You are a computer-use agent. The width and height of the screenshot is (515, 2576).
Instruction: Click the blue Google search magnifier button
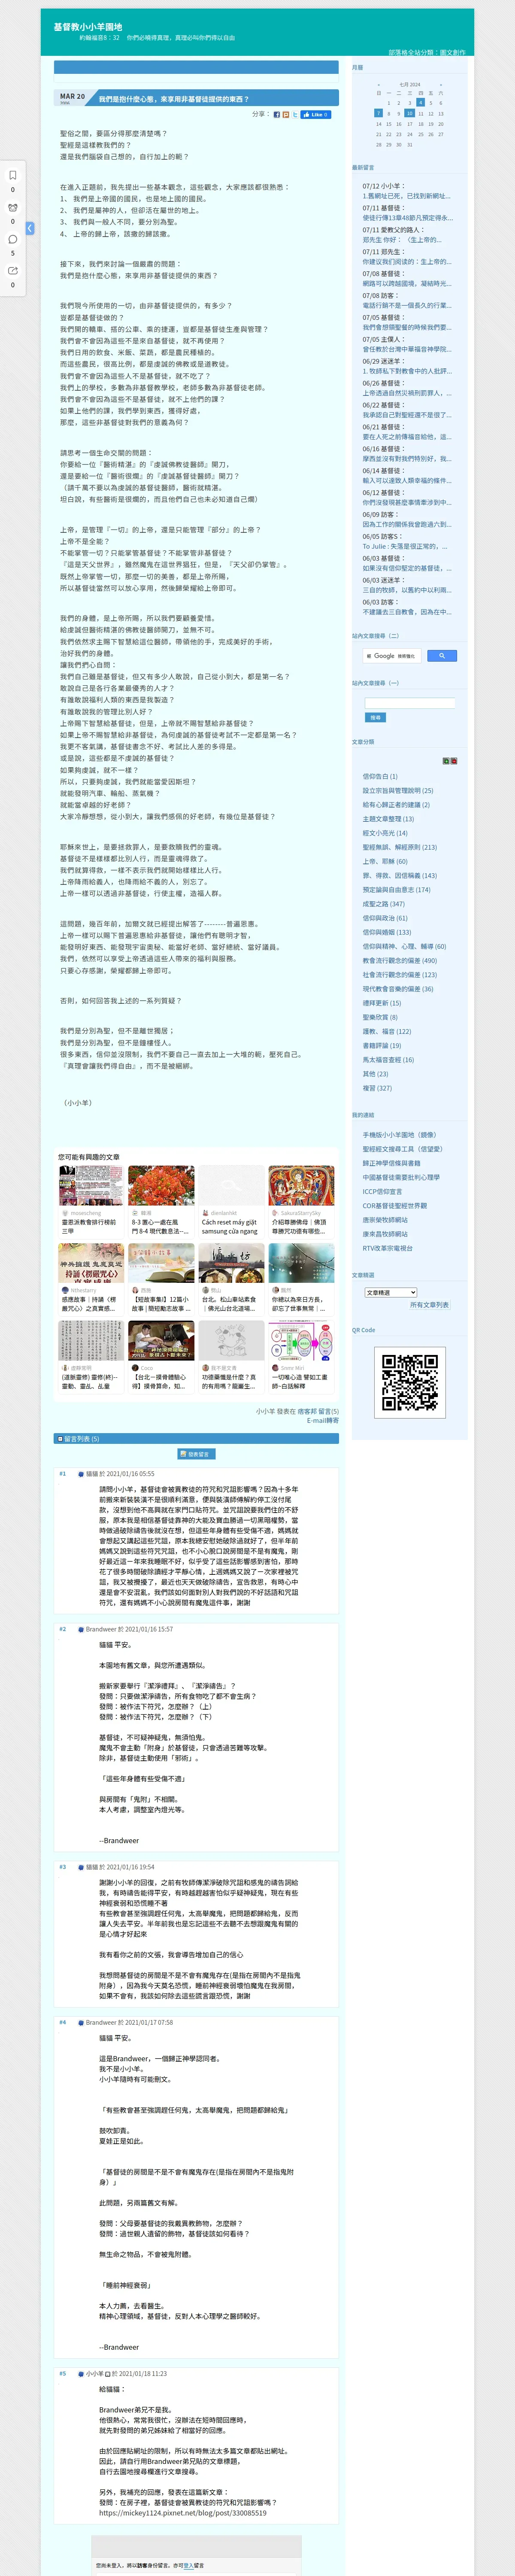point(442,656)
